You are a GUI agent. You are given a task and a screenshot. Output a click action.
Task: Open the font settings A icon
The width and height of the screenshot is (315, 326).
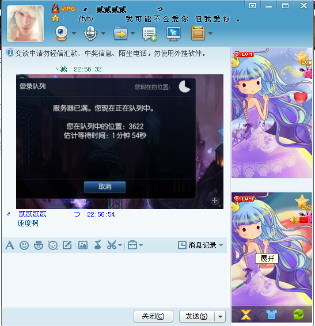click(10, 245)
